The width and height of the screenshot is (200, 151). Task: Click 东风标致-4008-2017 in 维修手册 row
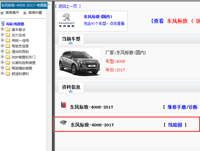tap(91, 107)
